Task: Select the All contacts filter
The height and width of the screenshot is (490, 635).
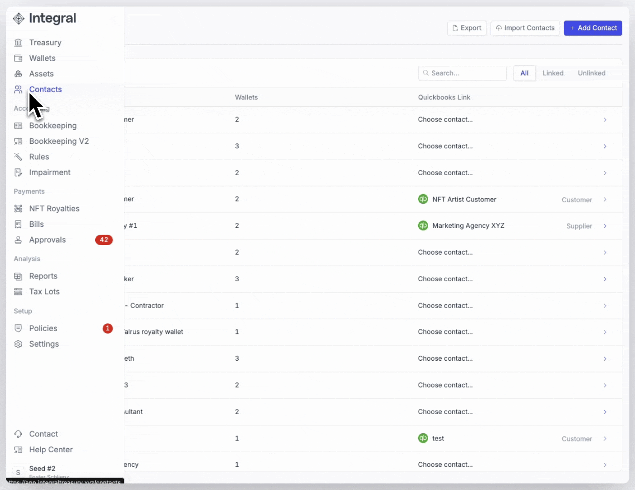Action: 524,73
